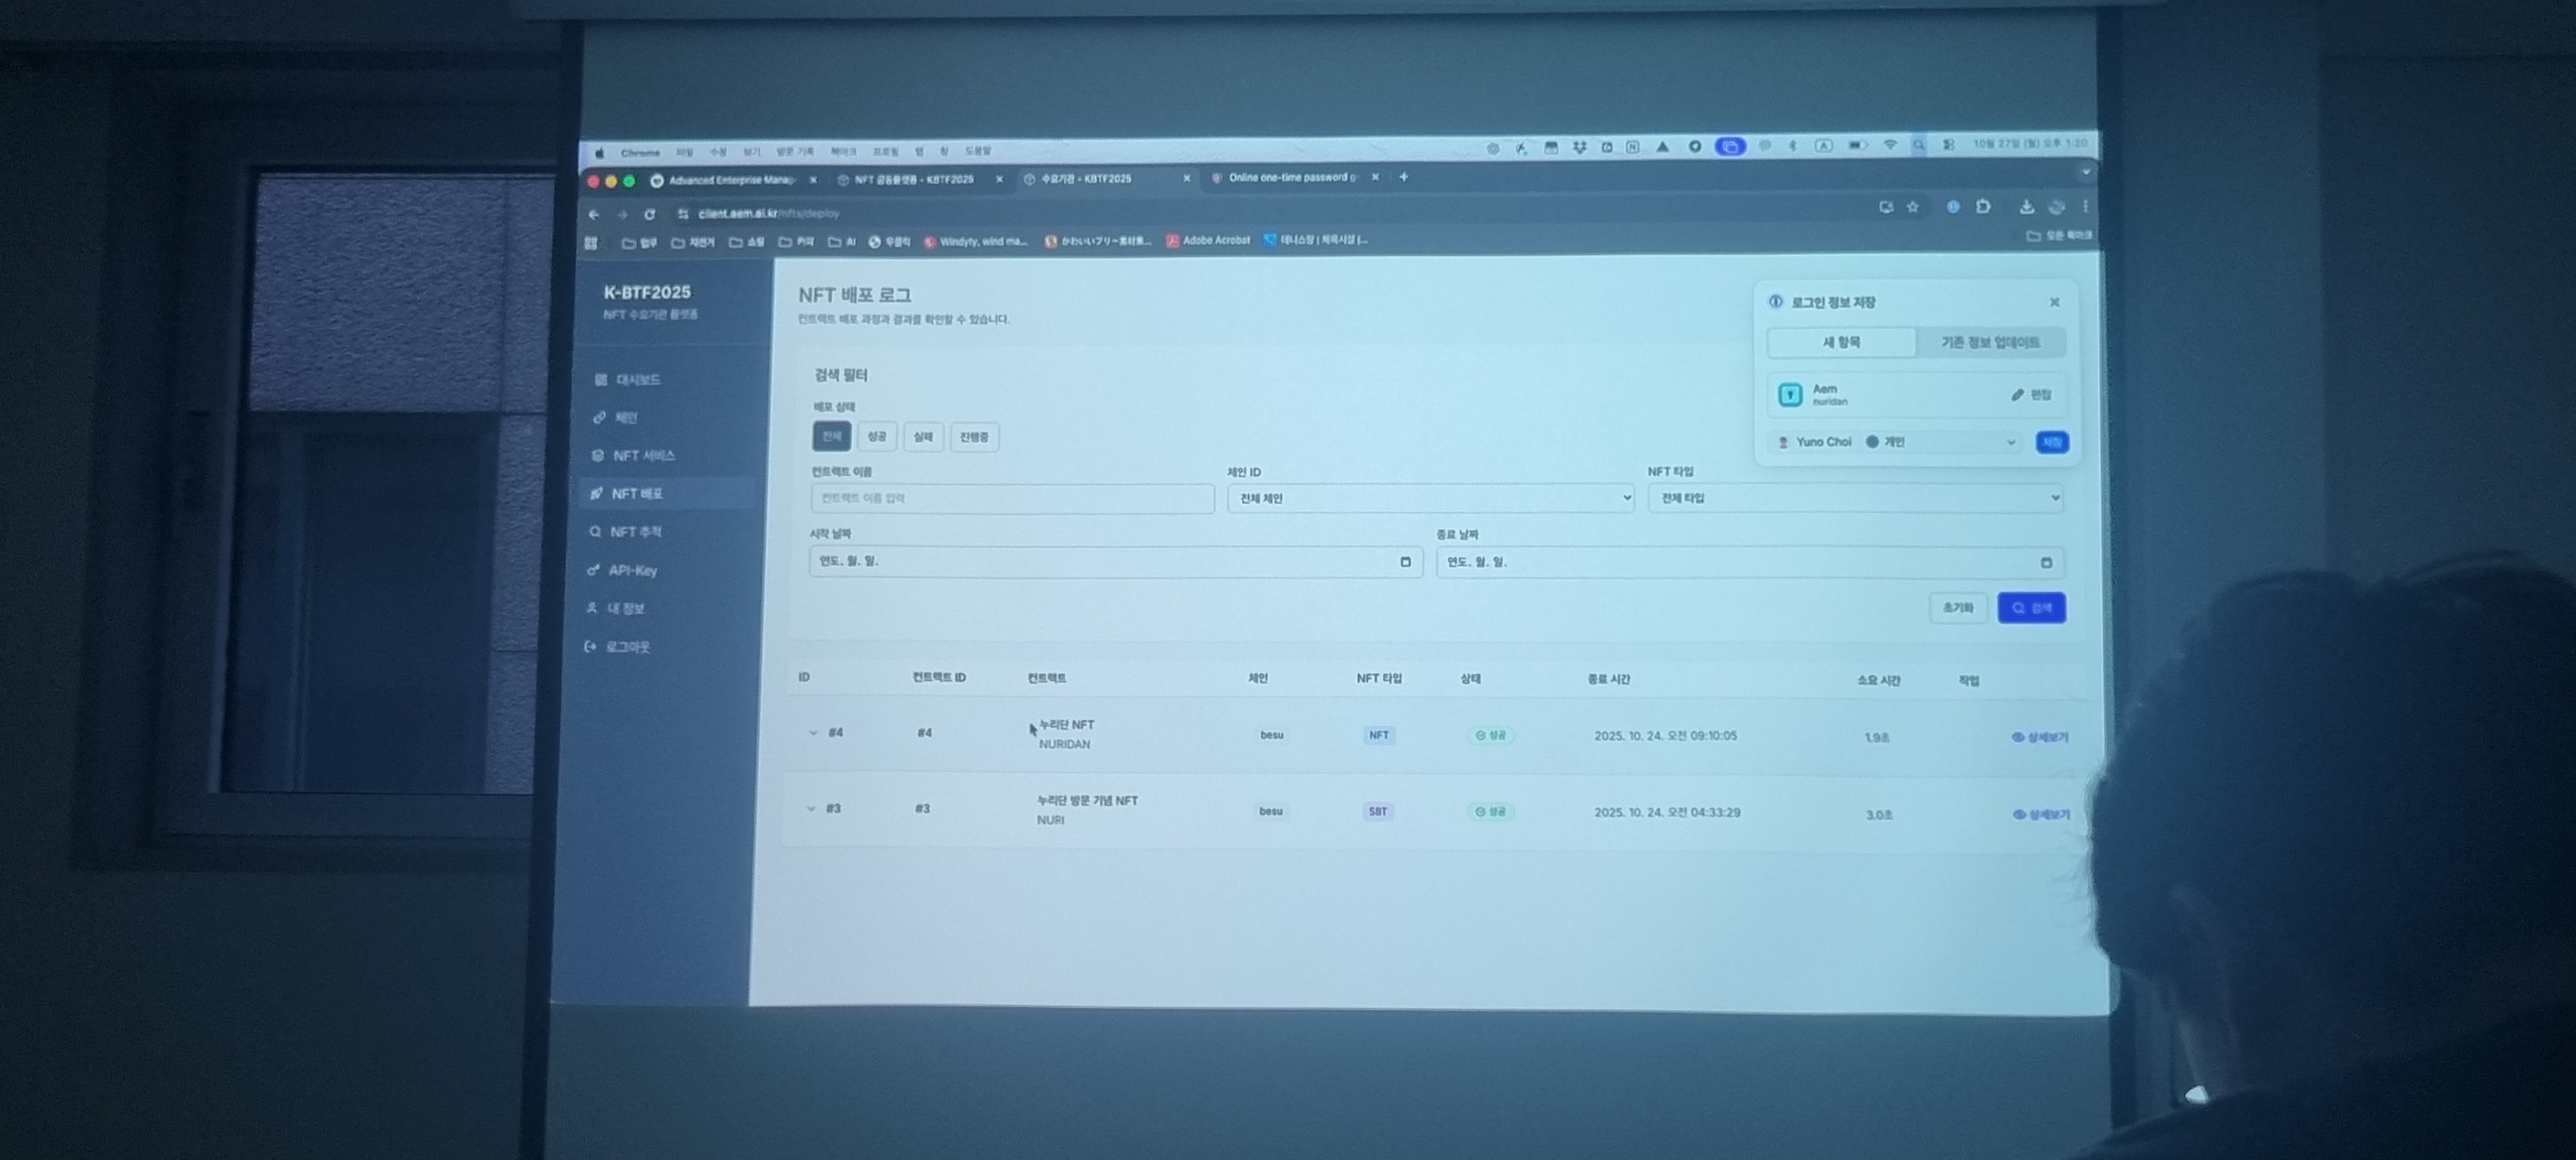Click 상세보기 link for row #3

(2041, 815)
